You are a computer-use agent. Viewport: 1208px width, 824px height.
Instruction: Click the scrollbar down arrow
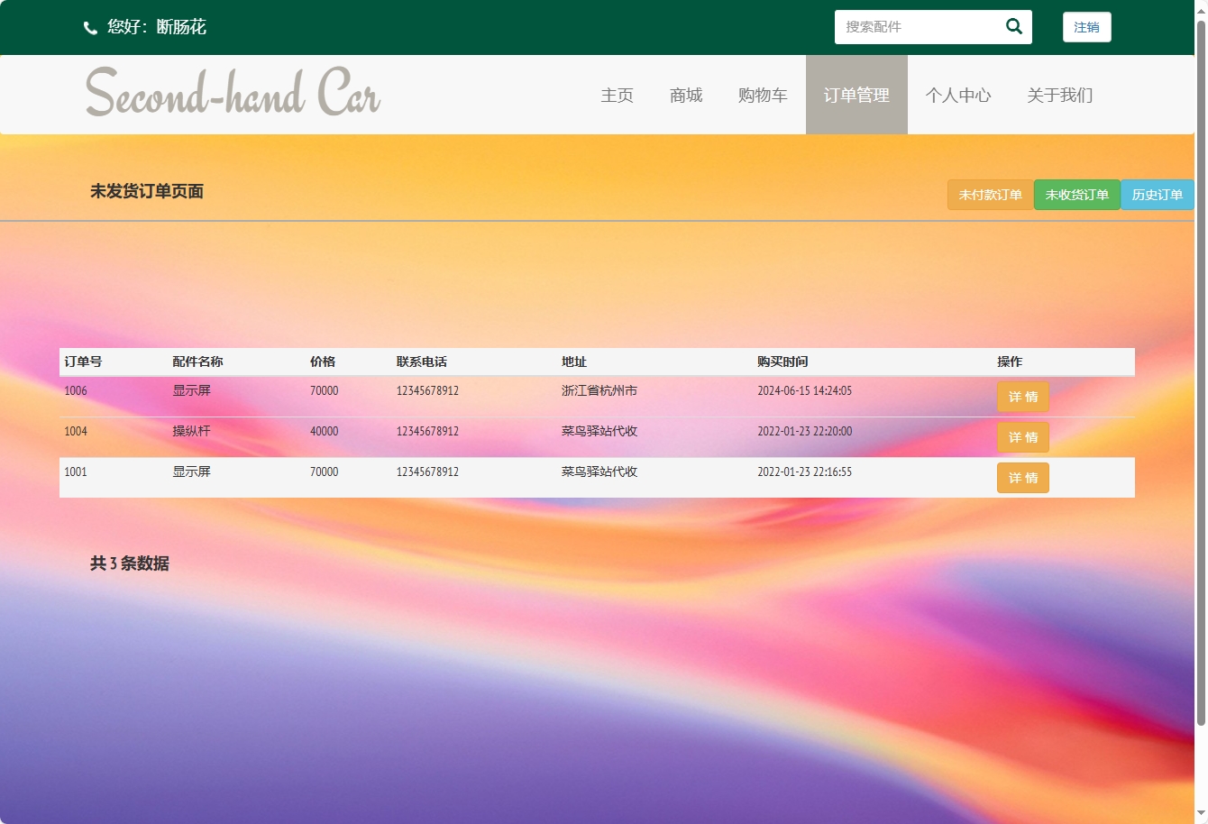pyautogui.click(x=1200, y=816)
